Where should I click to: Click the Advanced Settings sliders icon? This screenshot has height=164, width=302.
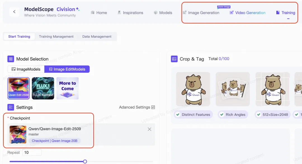tap(153, 107)
